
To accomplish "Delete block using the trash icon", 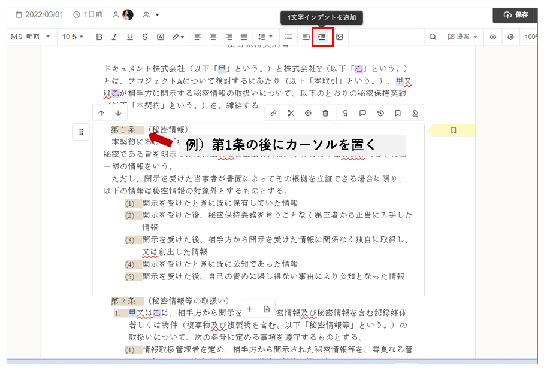I will (325, 113).
